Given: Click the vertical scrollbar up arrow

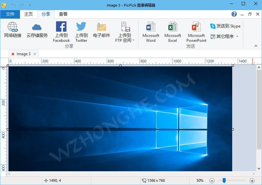Looking at the screenshot, I should [x=259, y=68].
